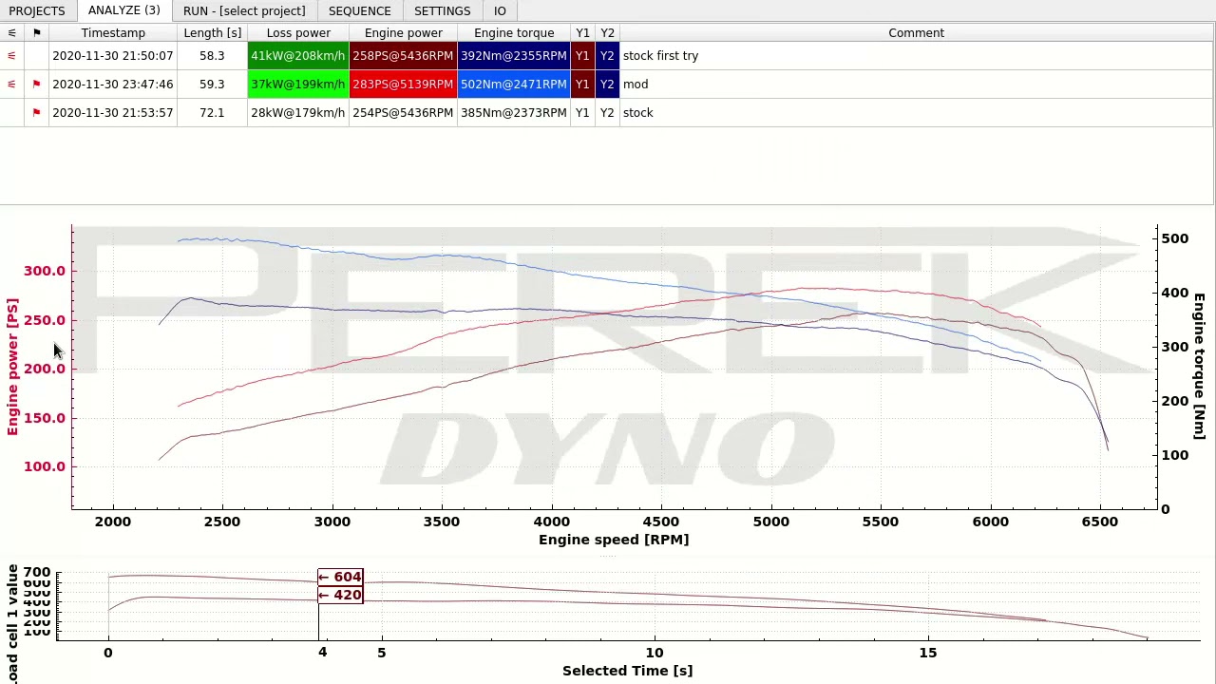Click engine power cell 254PS@5436RPM
The image size is (1216, 684).
403,112
